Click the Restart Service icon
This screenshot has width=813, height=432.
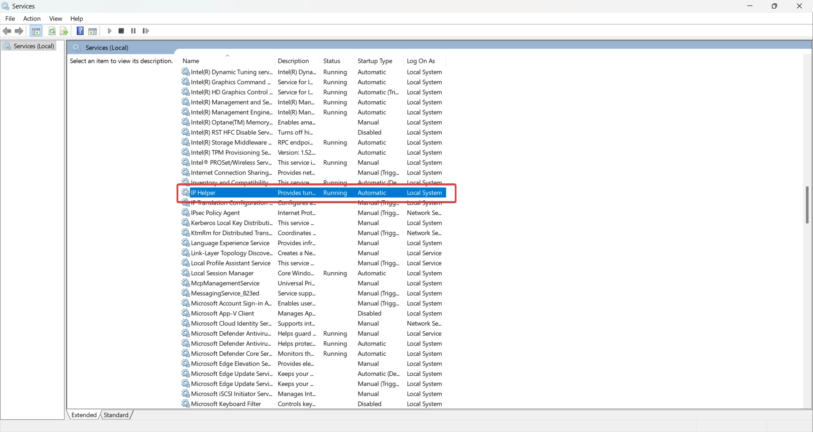(x=146, y=31)
